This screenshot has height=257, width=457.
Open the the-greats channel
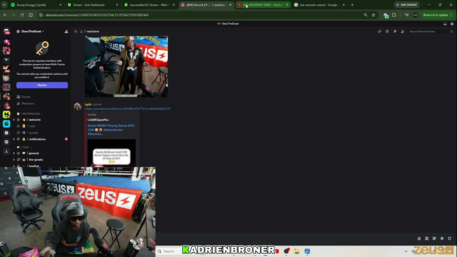[x=42, y=160]
